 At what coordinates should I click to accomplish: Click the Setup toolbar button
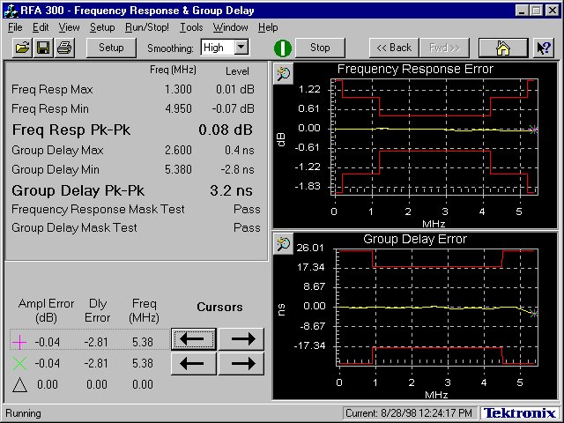[x=111, y=48]
